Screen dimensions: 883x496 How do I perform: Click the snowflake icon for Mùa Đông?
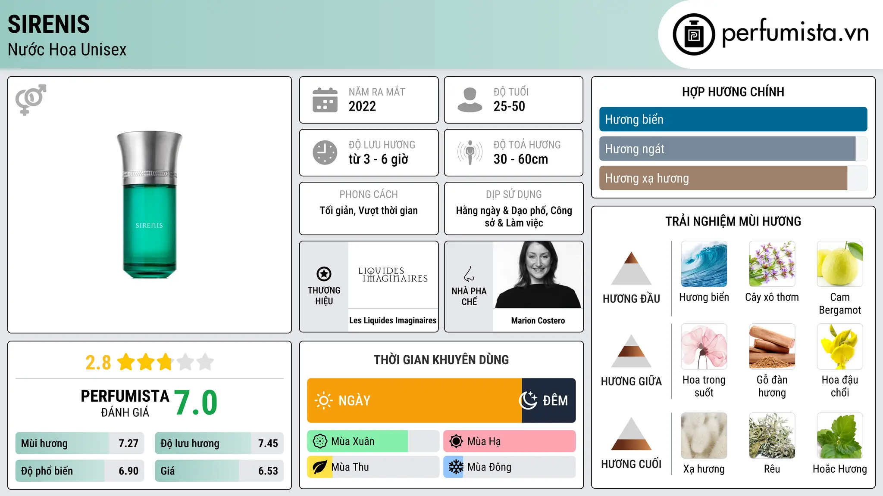(456, 467)
